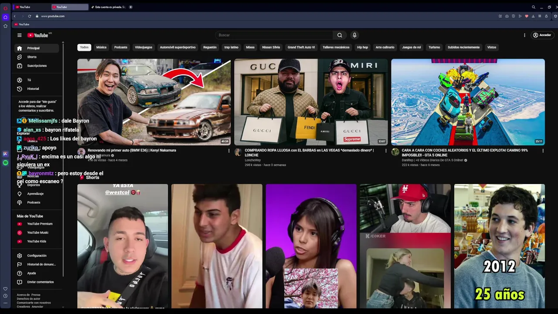Open Ayuda help item
This screenshot has width=558, height=314.
[x=37, y=273]
